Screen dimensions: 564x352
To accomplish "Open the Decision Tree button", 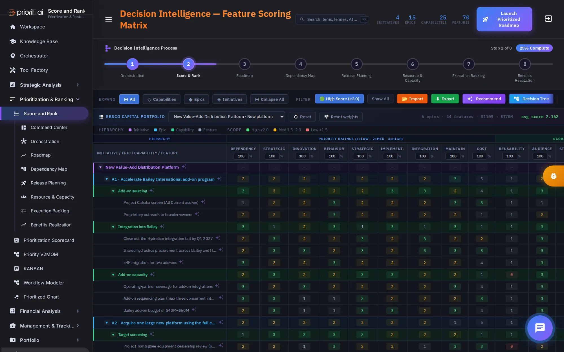I will [x=531, y=99].
